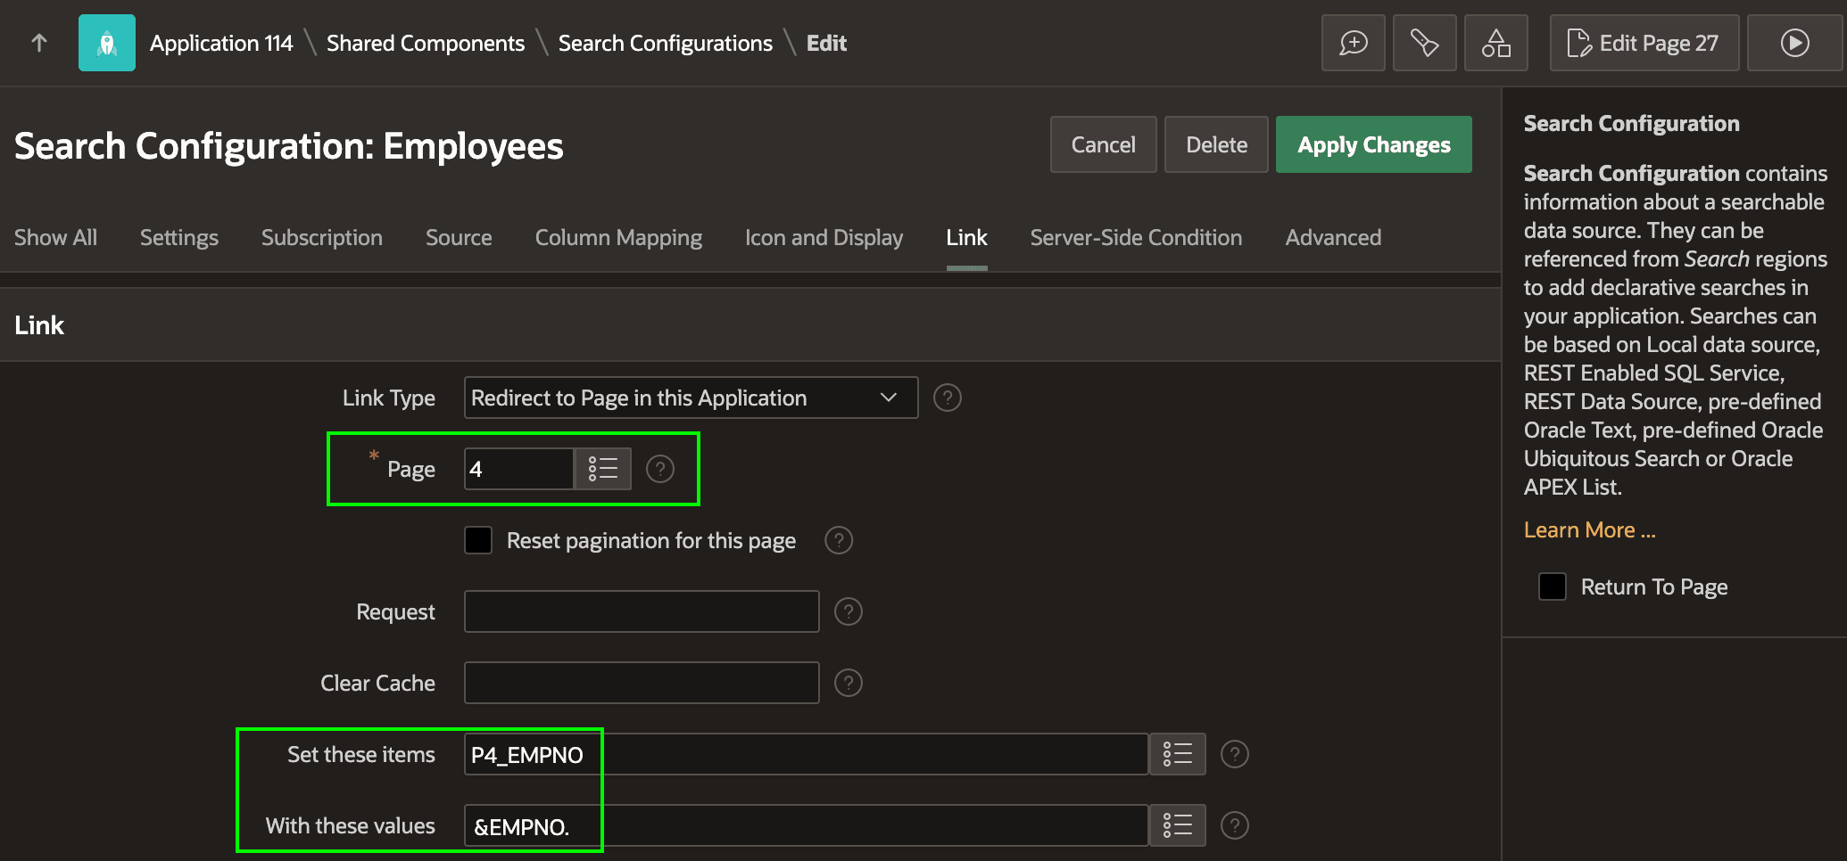
Task: Open the App Builder rocket home icon
Action: 107,43
